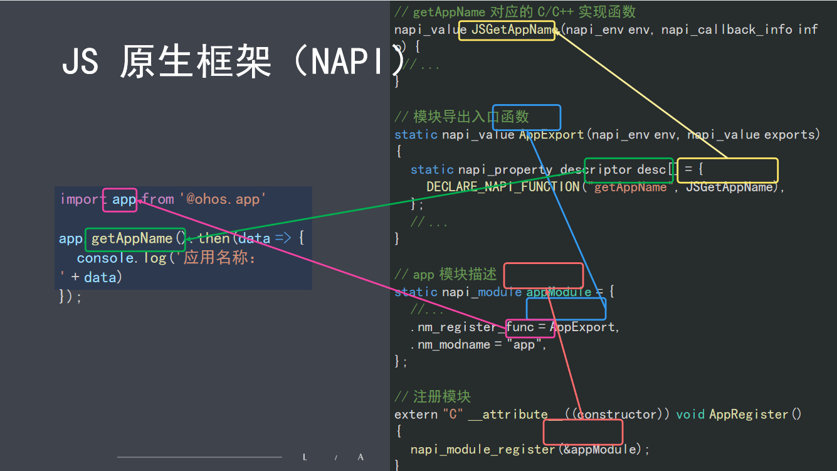Click the L indicator at the bottom
This screenshot has width=837, height=471.
(305, 457)
